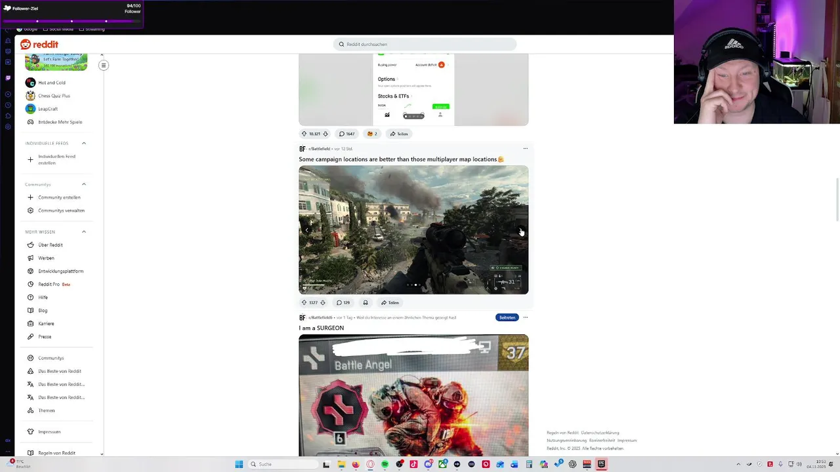Viewport: 840px width, 472px height.
Task: Open the LeapCraft game
Action: 48,109
